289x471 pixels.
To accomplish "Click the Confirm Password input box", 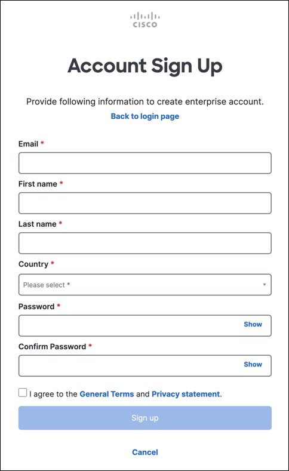I will tap(129, 365).
